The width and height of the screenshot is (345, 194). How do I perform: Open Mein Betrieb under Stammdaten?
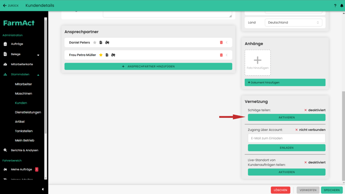[x=25, y=140]
